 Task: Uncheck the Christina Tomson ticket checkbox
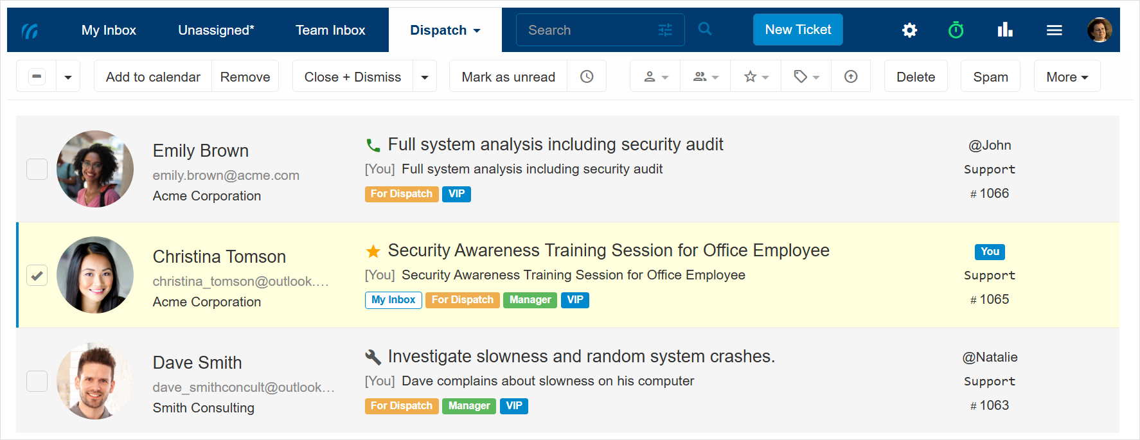coord(37,276)
